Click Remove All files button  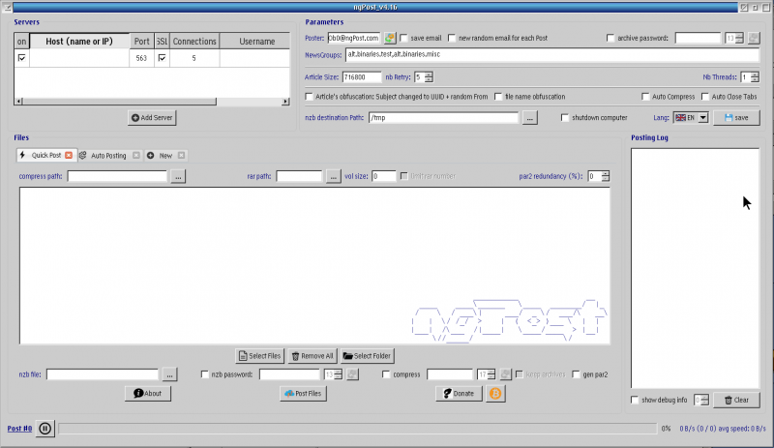[312, 356]
